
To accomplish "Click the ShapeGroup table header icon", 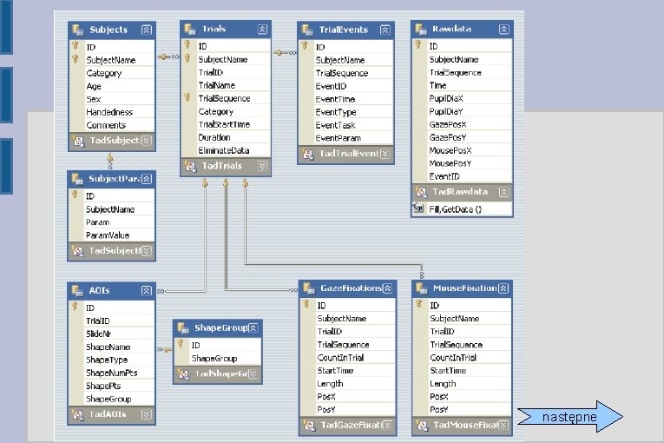I will point(183,327).
